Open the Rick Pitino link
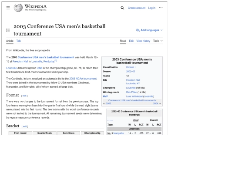 [x=131, y=92]
